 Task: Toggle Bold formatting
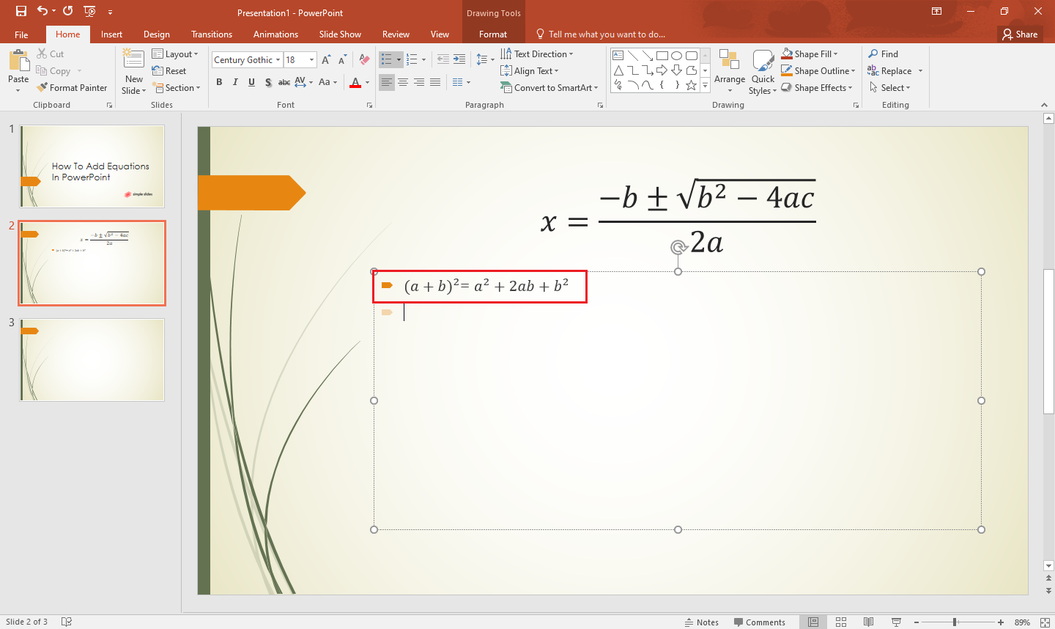(219, 82)
